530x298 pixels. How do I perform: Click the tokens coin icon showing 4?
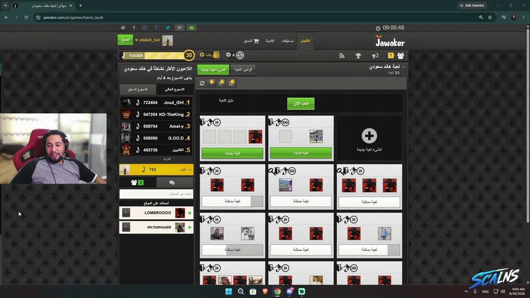tap(240, 55)
